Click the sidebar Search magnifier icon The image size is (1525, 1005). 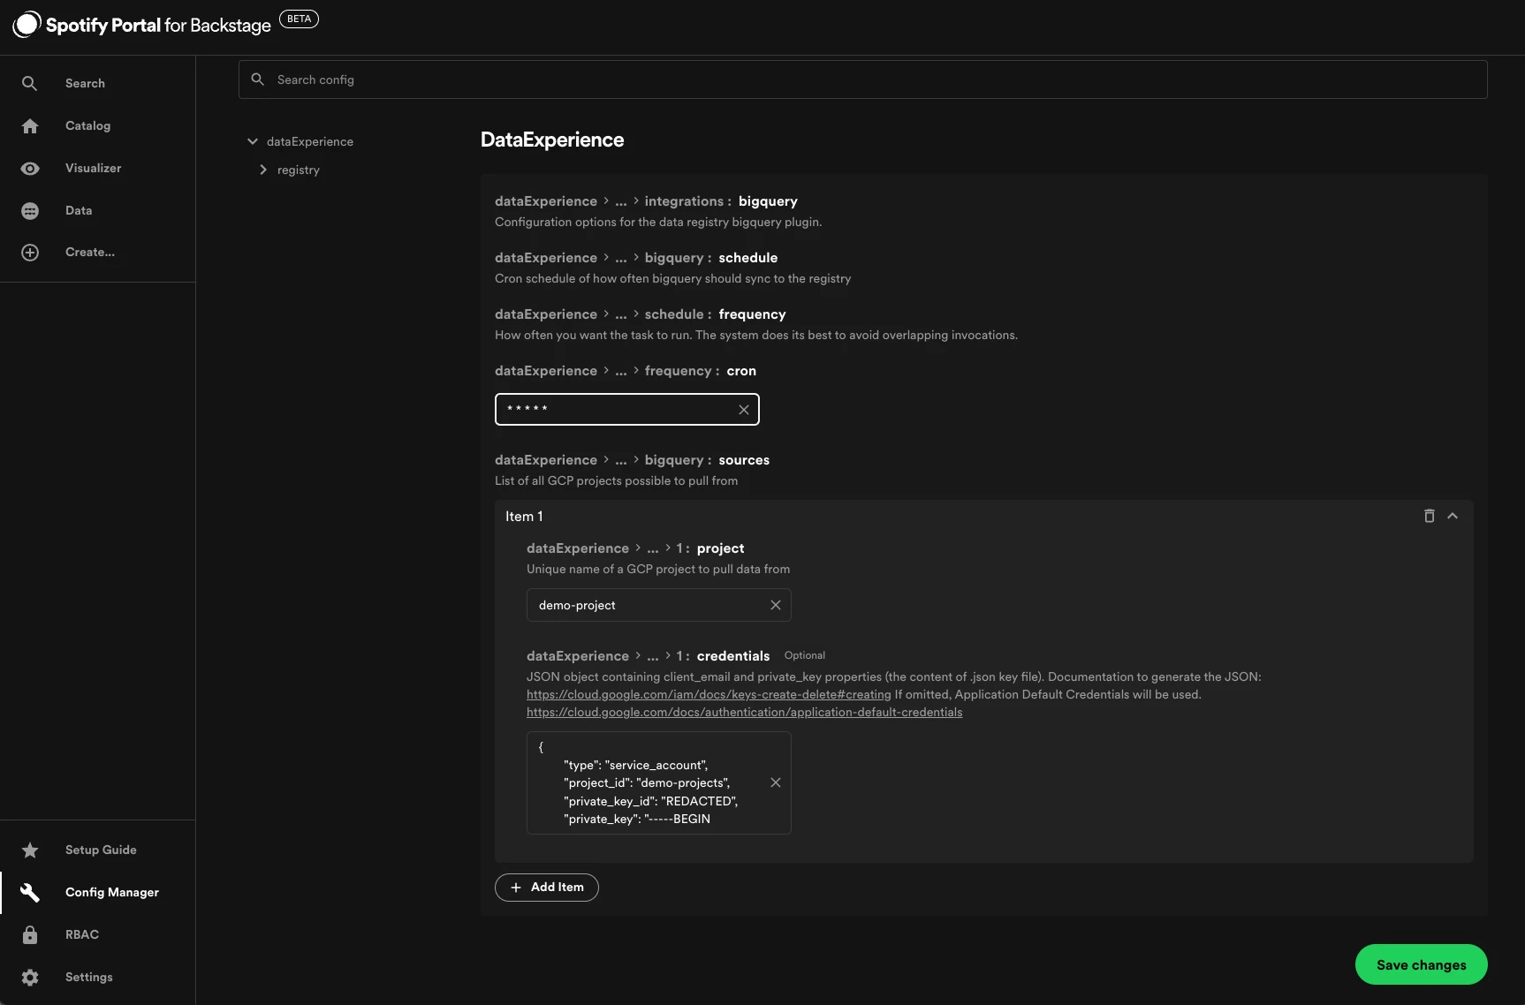pos(30,83)
